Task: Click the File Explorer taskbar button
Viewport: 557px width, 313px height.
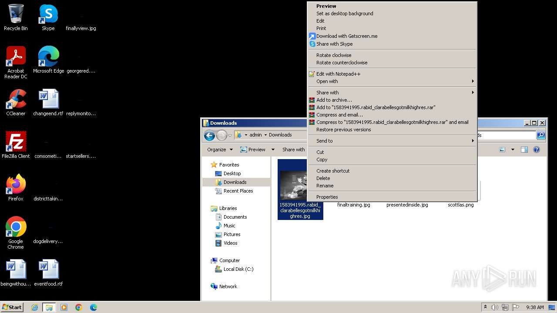Action: click(49, 307)
